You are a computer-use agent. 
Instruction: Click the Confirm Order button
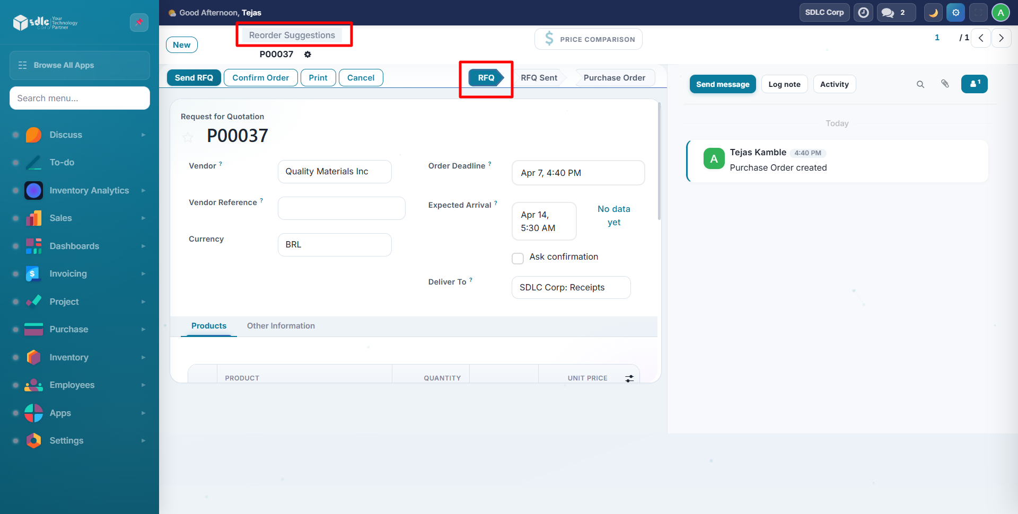(260, 77)
